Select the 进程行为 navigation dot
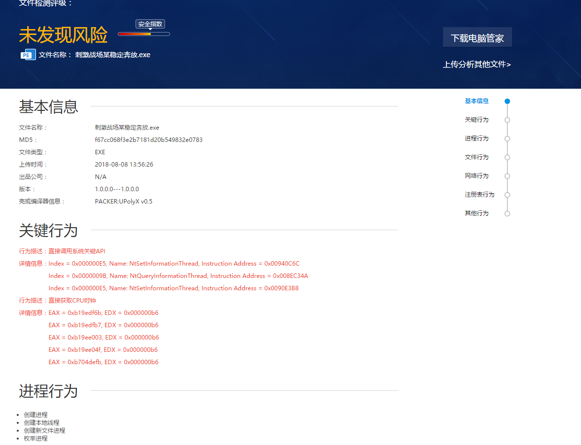The image size is (581, 445). (x=507, y=139)
